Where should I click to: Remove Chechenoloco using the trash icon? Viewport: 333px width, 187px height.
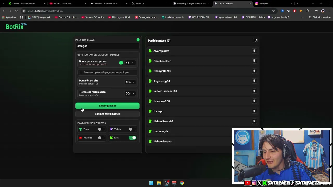coord(254,61)
